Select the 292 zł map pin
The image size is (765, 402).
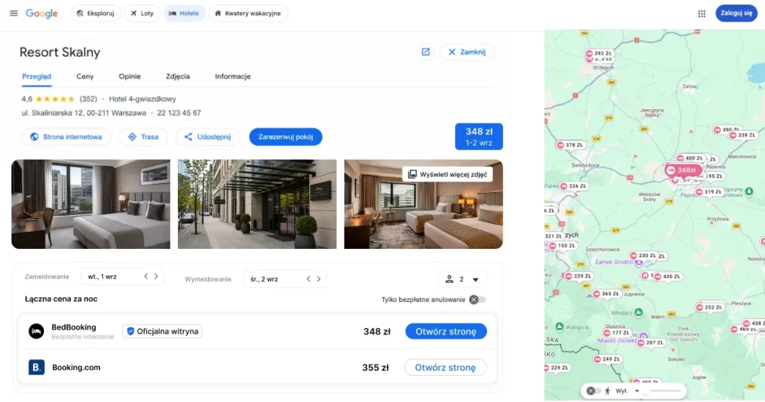tap(599, 53)
